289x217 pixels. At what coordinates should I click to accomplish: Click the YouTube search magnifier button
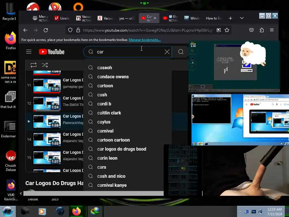pos(181,52)
